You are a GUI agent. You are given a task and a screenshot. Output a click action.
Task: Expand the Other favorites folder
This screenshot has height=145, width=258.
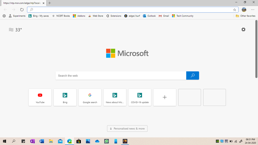(246, 16)
